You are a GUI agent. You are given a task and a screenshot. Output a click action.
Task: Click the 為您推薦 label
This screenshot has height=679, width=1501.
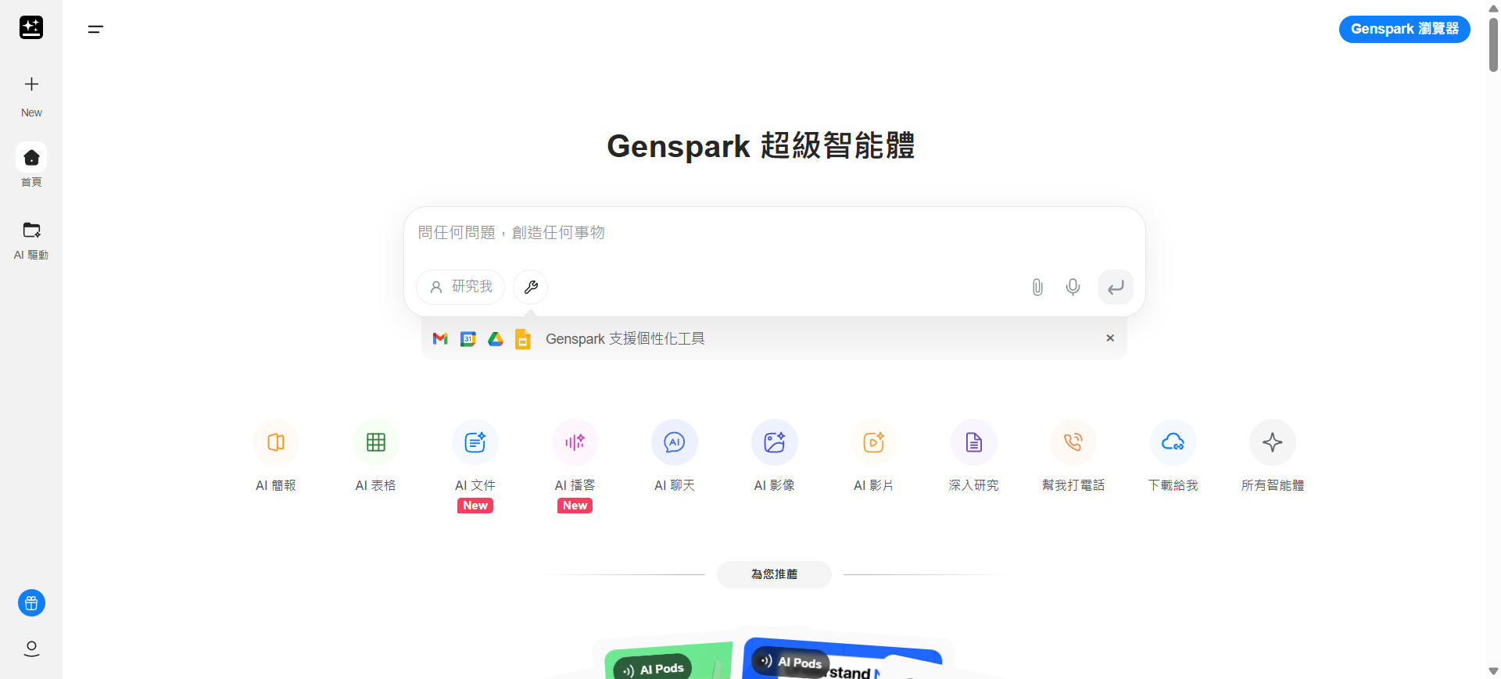774,574
